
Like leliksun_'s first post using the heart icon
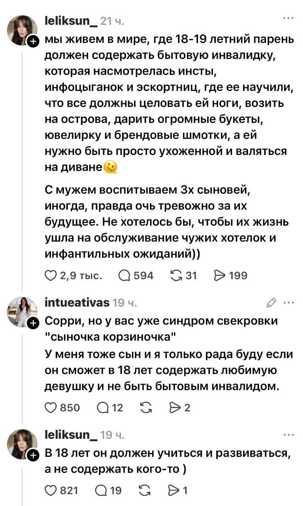click(x=52, y=276)
